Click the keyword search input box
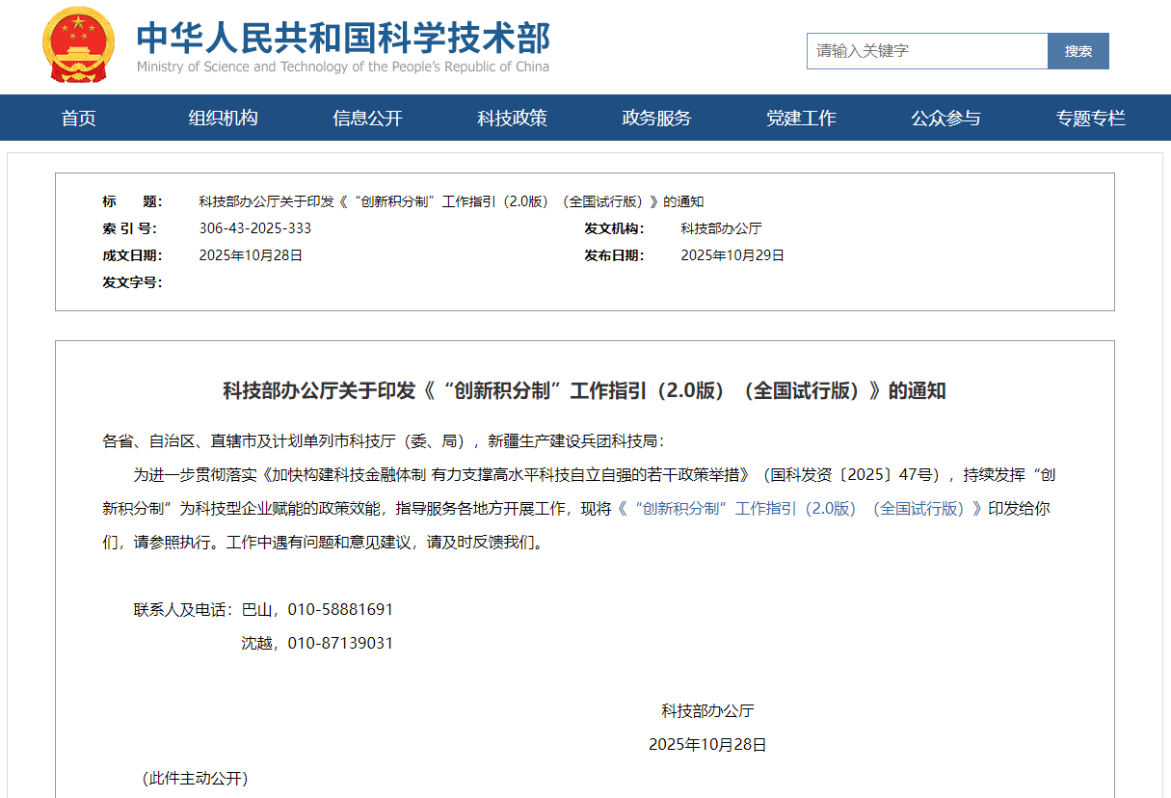 (x=927, y=51)
